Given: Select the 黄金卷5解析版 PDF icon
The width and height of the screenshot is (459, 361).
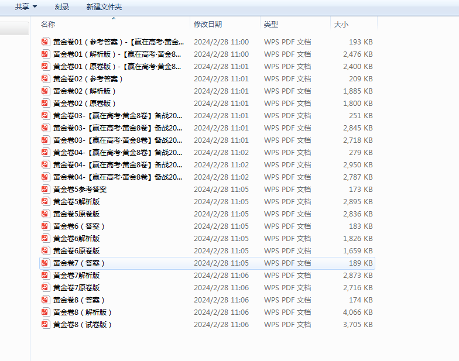Looking at the screenshot, I should tap(46, 201).
